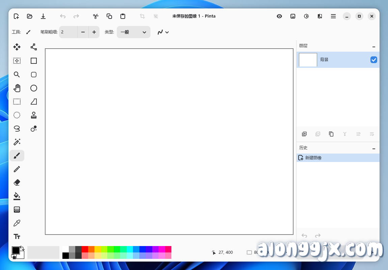Open the main hamburger menu

tap(333, 16)
